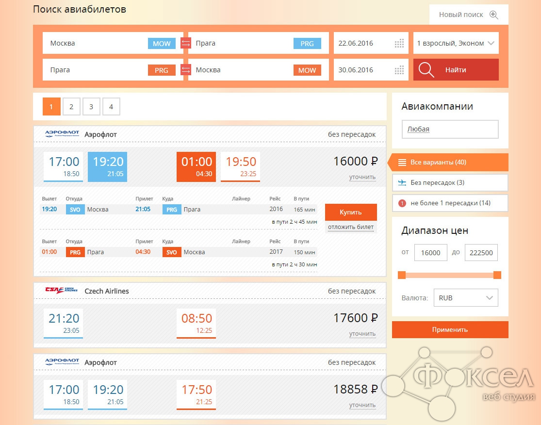Grab the right price range slider handle
541x425 pixels.
(x=497, y=275)
